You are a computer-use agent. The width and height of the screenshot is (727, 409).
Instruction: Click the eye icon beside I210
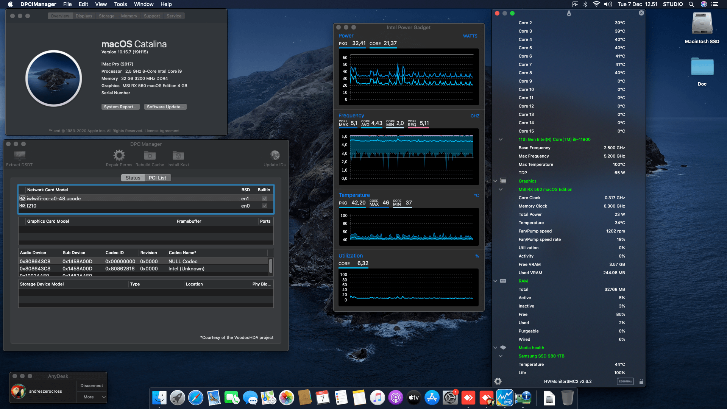(x=23, y=206)
